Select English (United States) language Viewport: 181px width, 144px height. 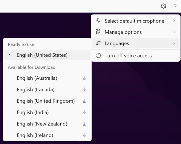pos(47,55)
